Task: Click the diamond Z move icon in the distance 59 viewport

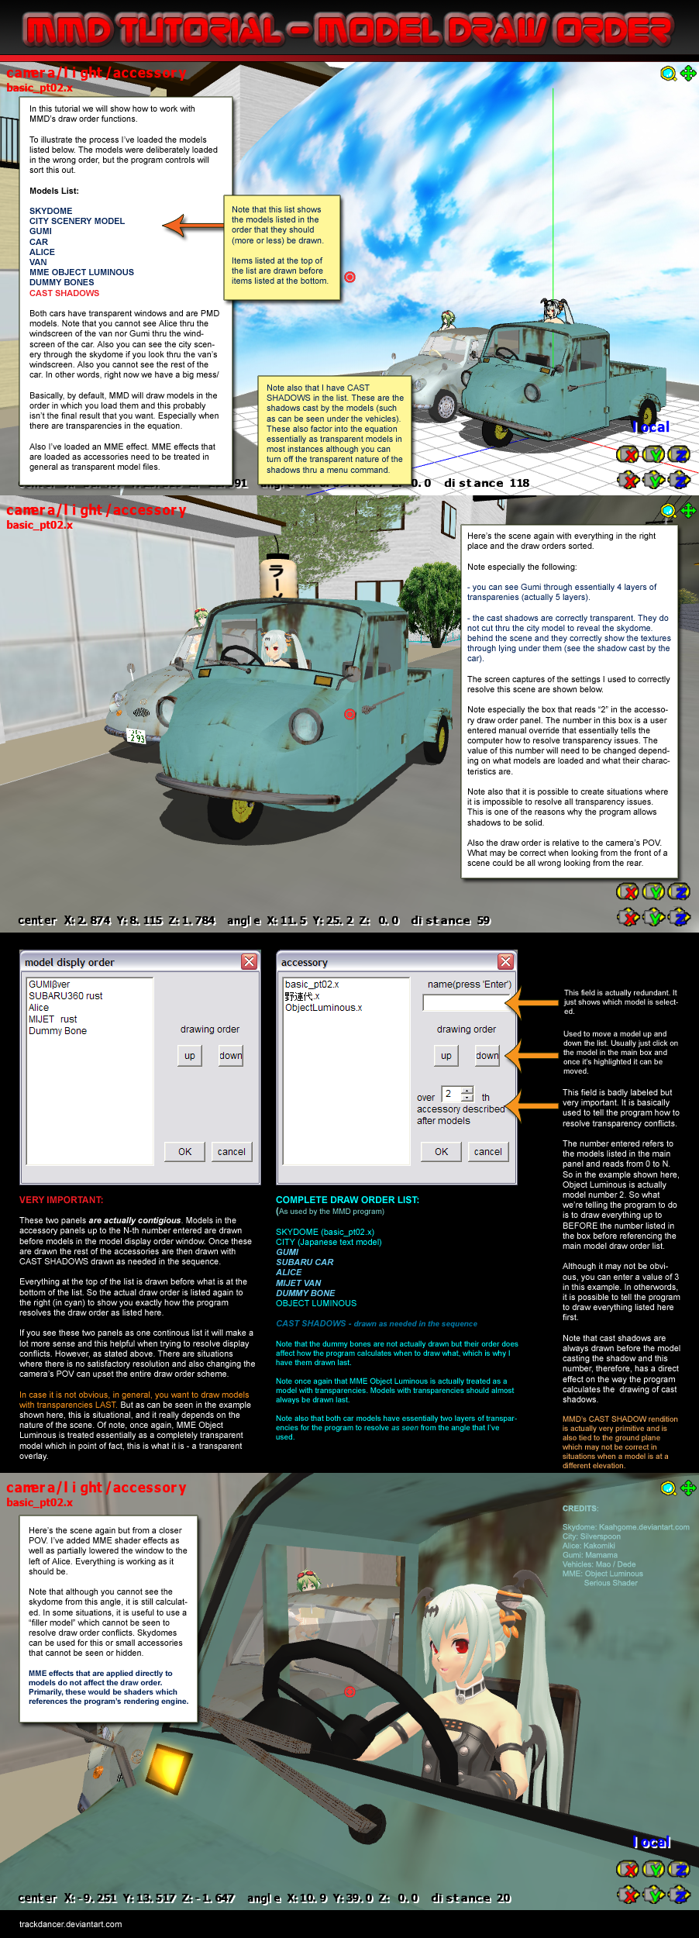Action: 680,918
